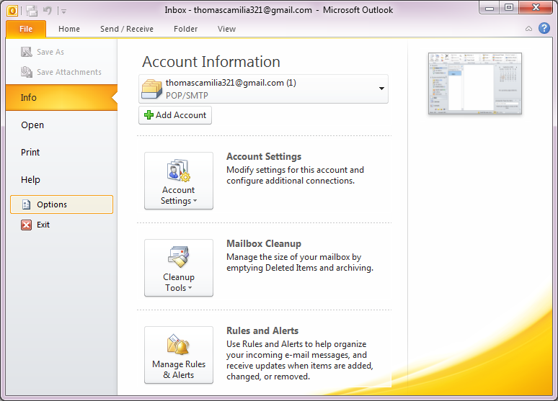Click the Undo icon in quick access toolbar
The image size is (558, 401).
point(48,11)
